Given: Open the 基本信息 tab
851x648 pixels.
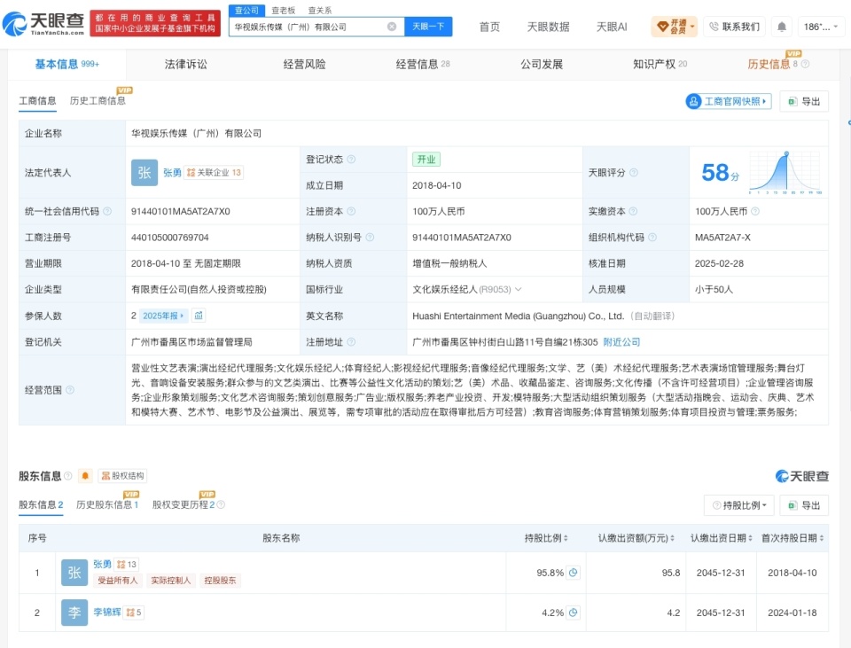Looking at the screenshot, I should click(66, 64).
